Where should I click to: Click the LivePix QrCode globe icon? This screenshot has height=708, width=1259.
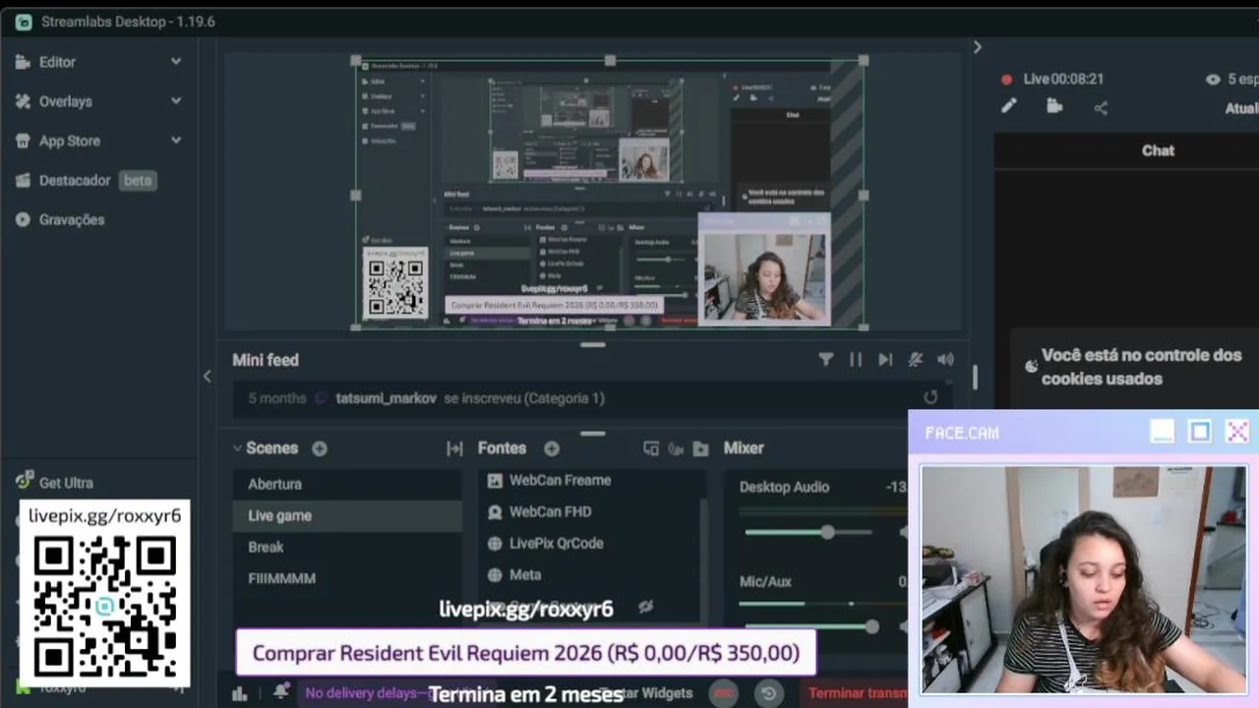495,543
